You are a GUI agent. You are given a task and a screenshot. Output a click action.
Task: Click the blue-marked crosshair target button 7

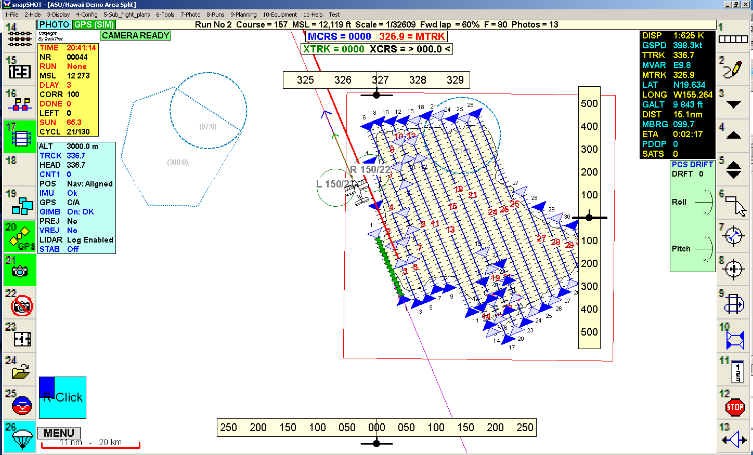tap(733, 236)
